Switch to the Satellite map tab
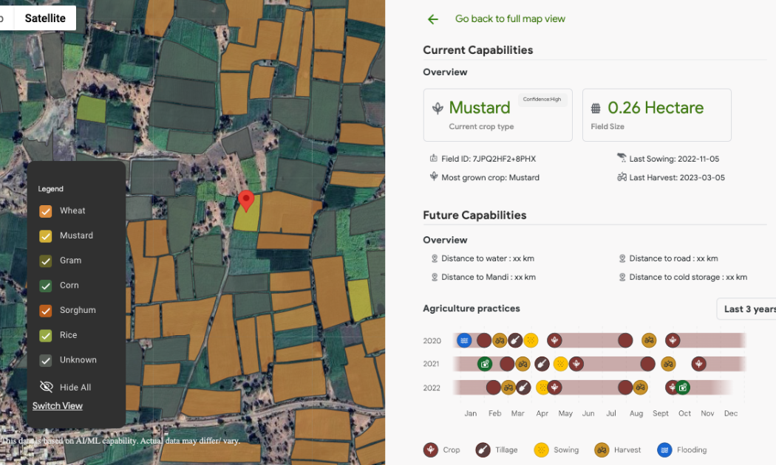The width and height of the screenshot is (776, 465). coord(45,18)
